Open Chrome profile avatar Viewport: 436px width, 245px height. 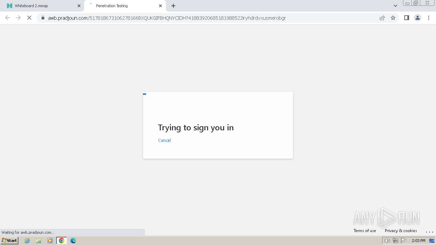[x=418, y=18]
